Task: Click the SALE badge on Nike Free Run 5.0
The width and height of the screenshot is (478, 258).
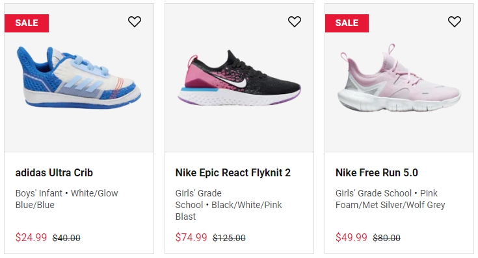Action: click(x=347, y=23)
